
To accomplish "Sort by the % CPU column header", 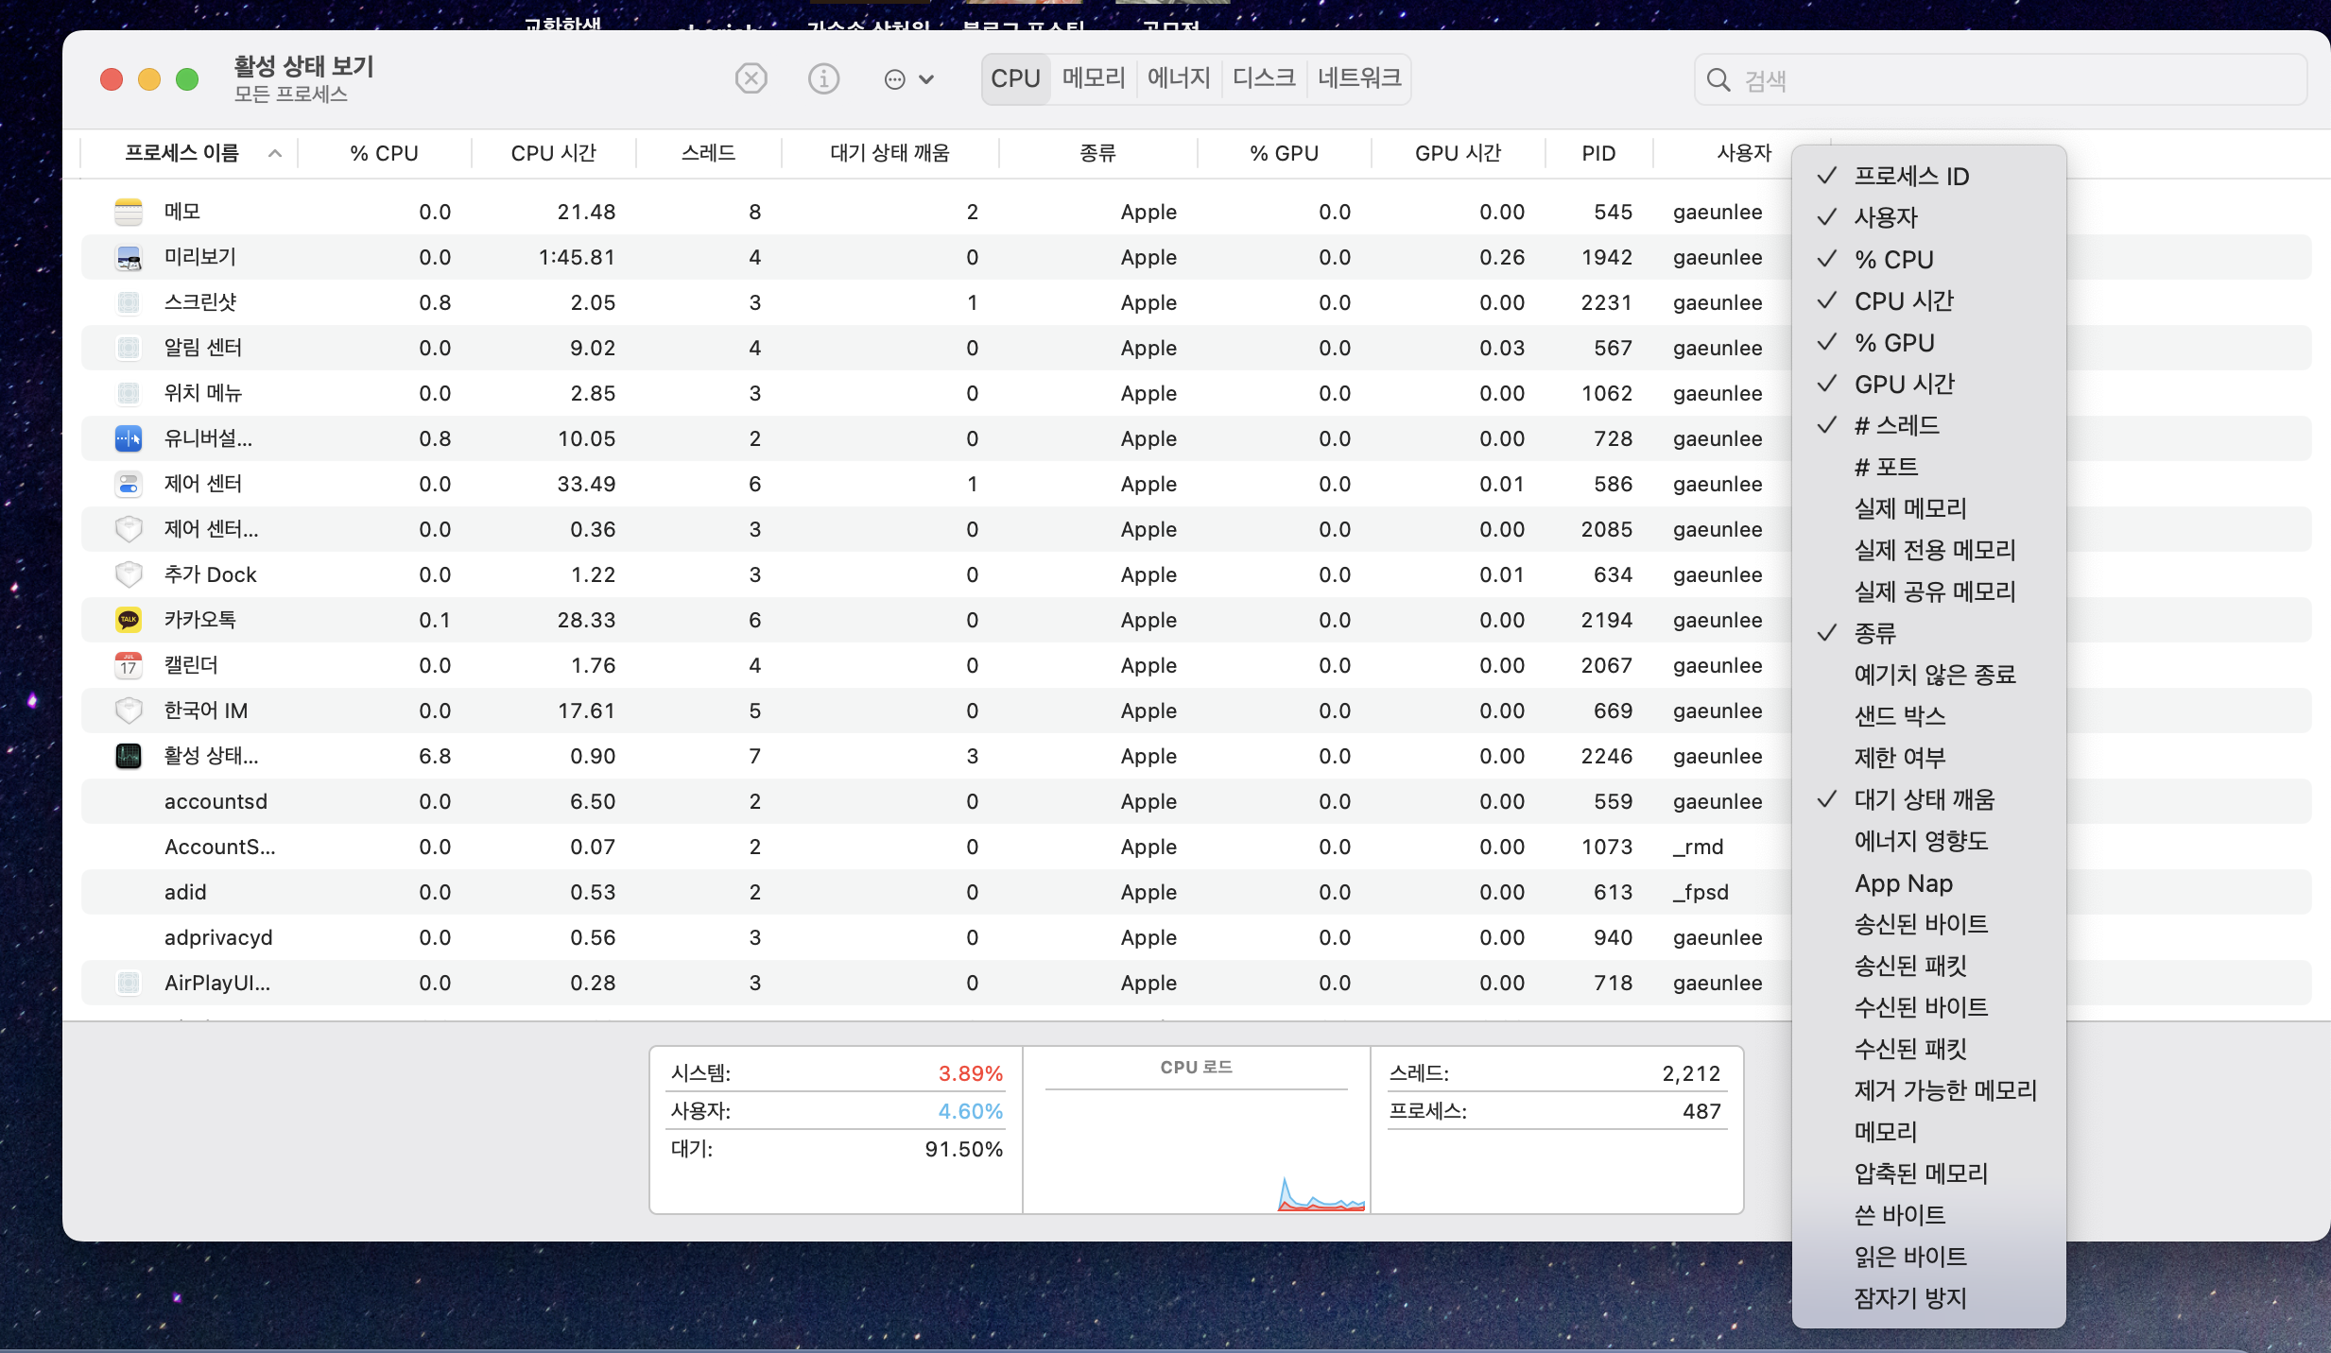I will (384, 153).
